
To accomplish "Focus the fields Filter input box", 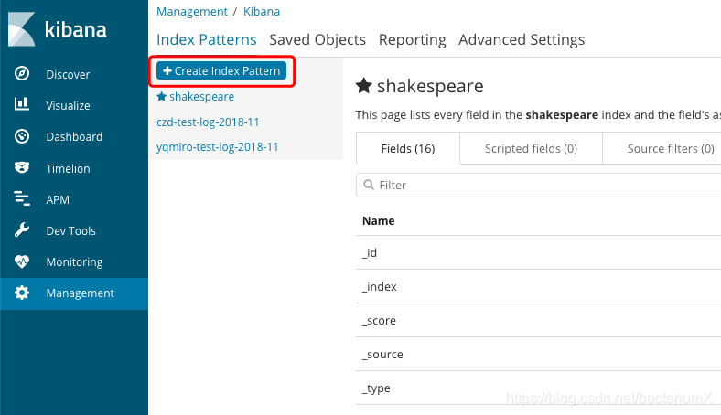I will (540, 185).
